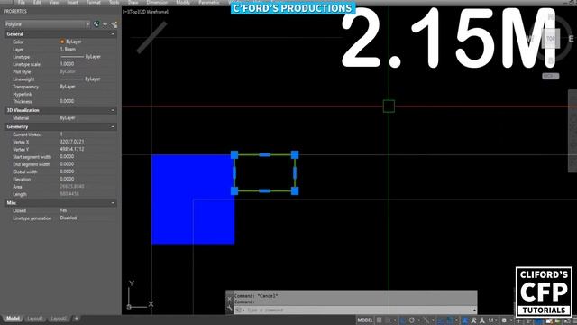Toggle object snap in status bar
This screenshot has height=325, width=577.
(451, 320)
